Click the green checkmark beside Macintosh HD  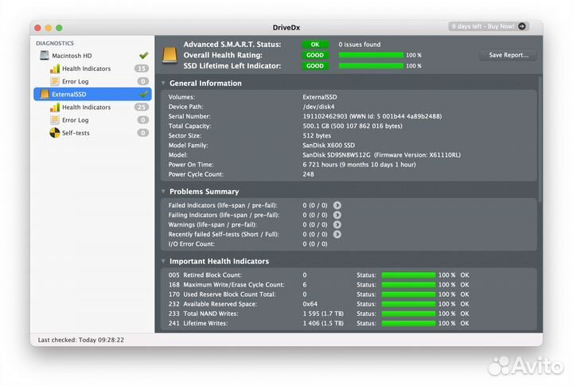(x=143, y=55)
